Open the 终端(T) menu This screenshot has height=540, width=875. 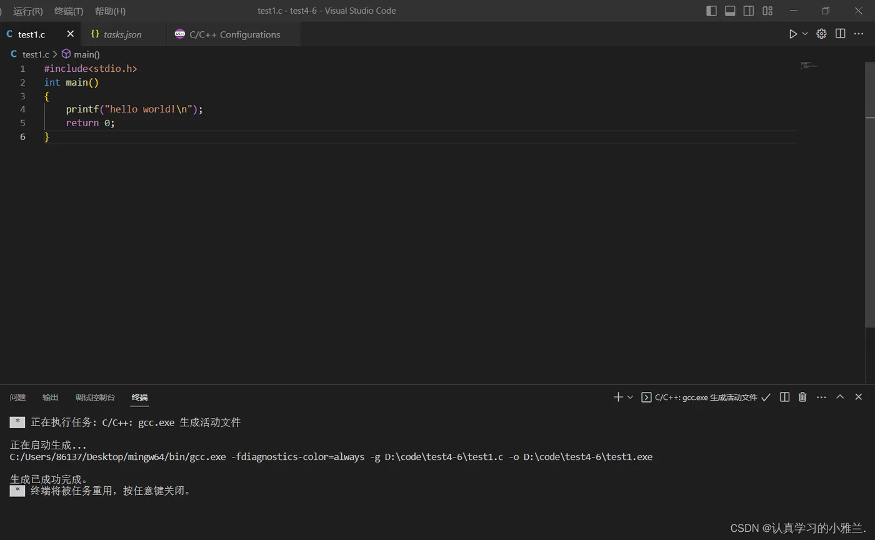[x=69, y=11]
